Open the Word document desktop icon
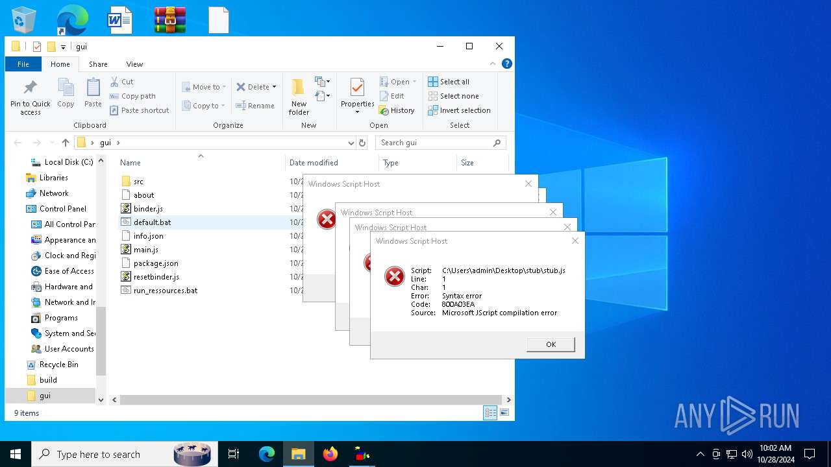Screen dimensions: 831x467 [120, 19]
